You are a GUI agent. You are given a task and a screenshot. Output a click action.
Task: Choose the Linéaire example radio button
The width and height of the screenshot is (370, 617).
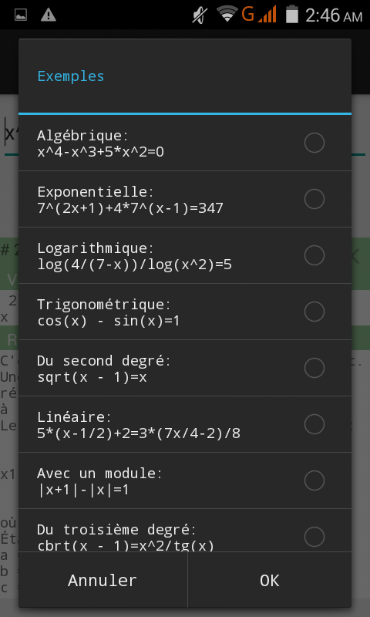tap(314, 423)
